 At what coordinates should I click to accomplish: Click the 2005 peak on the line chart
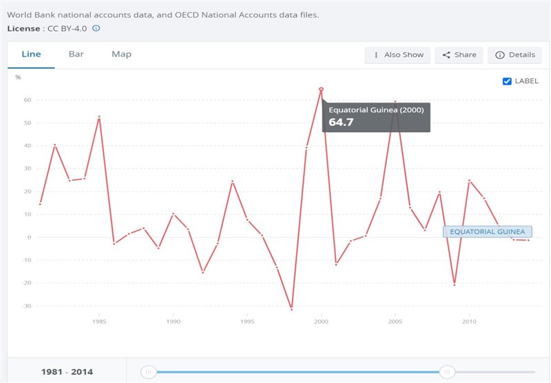click(395, 102)
